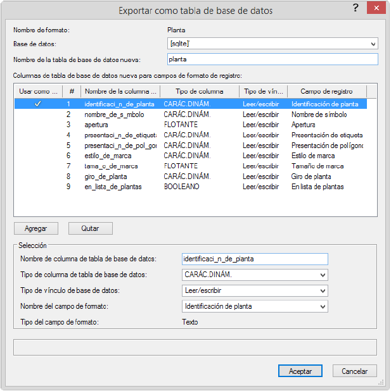Click the 'Tipo de columna' header

click(x=200, y=91)
